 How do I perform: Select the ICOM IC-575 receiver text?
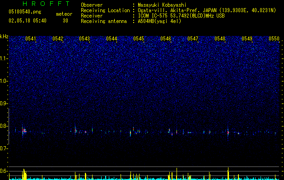click(182, 16)
